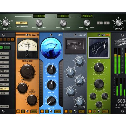Screen dimensions: 126x126
Task: Turn the C671 TIME CONSTANT knob
Action: click(32, 100)
